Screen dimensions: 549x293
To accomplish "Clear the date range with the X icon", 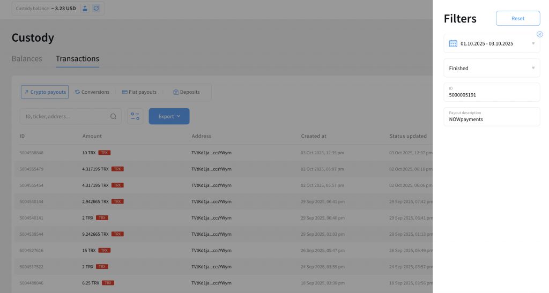I will click(x=539, y=34).
